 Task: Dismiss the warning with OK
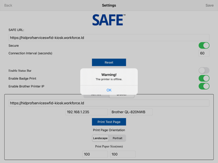tap(109, 90)
